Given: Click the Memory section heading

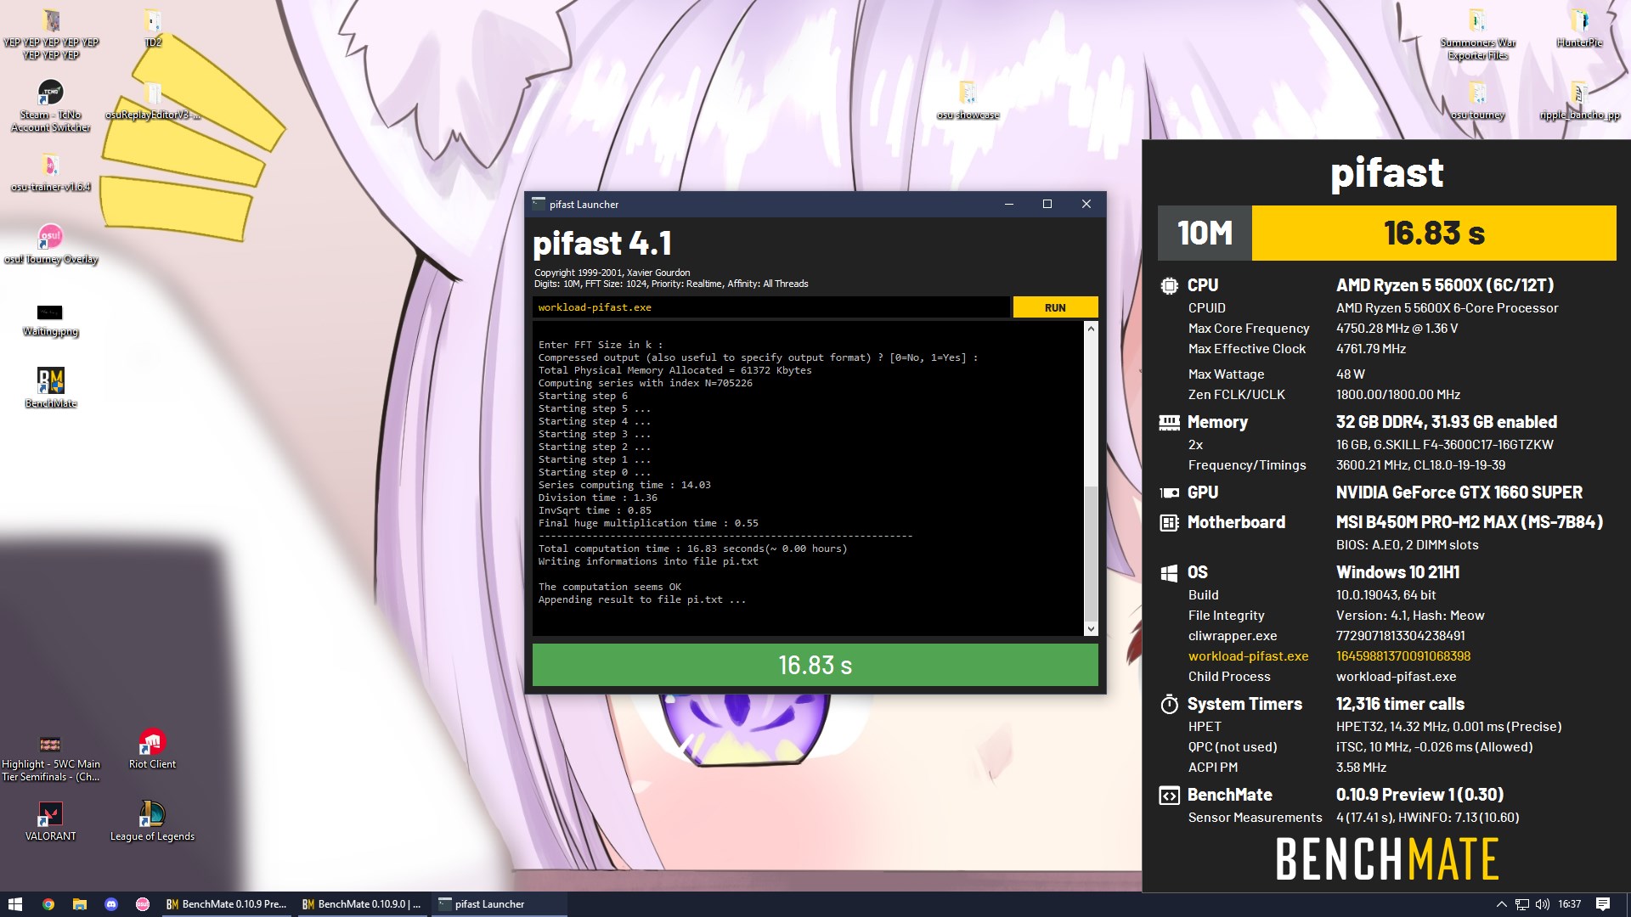Looking at the screenshot, I should point(1217,422).
